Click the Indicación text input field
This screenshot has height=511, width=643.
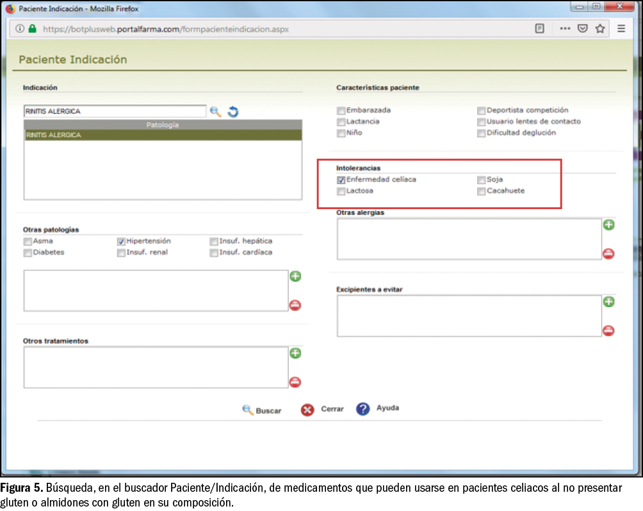coord(115,112)
